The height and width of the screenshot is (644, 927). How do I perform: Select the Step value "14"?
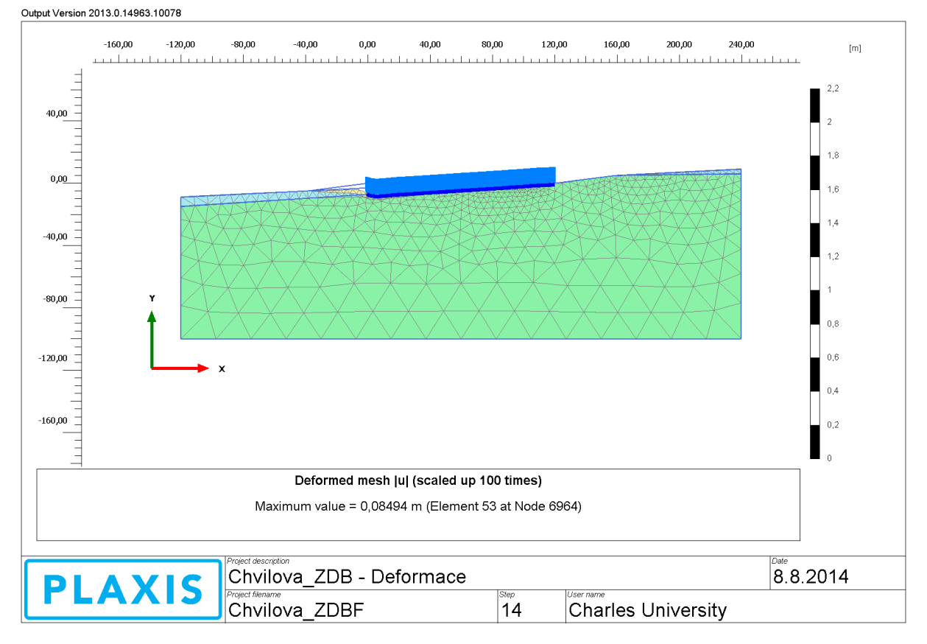pyautogui.click(x=511, y=610)
